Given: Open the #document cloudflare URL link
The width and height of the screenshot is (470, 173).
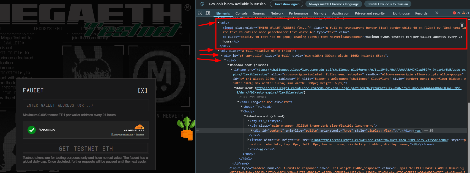Looking at the screenshot, I should tap(359, 88).
